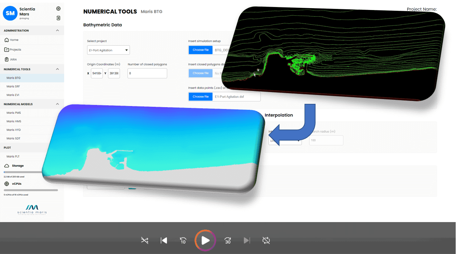462x254 pixels.
Task: Open the Select project dropdown
Action: 108,50
